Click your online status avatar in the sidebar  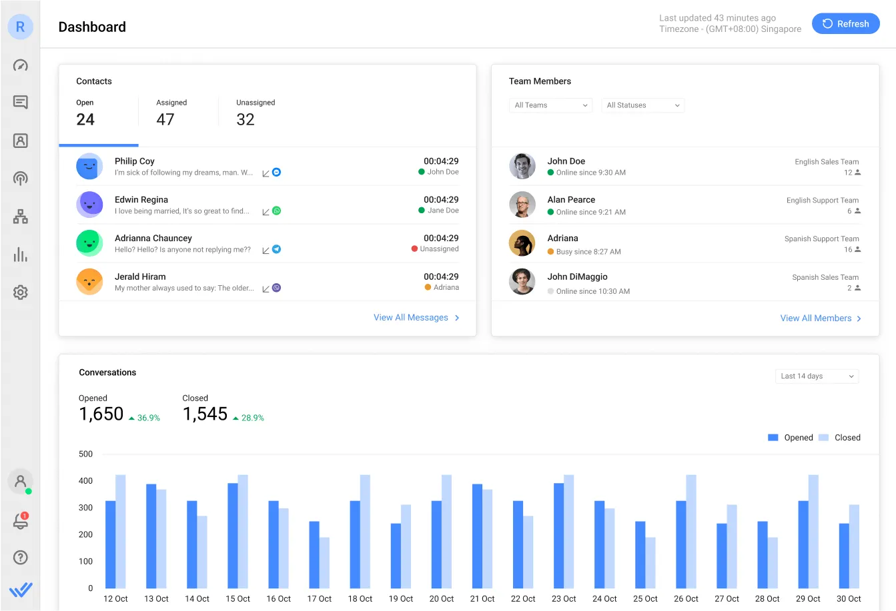coord(20,481)
